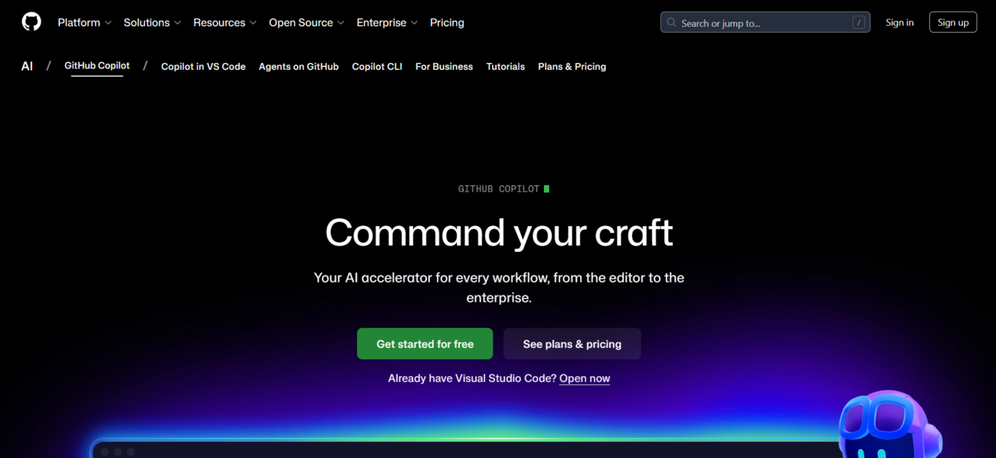996x458 pixels.
Task: Expand the Solutions dropdown
Action: [x=152, y=22]
